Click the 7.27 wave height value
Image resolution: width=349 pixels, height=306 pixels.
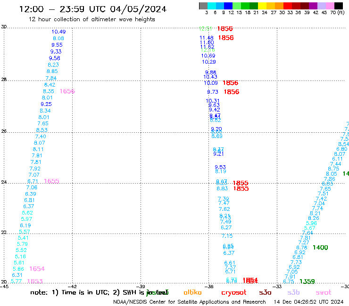click(x=304, y=242)
